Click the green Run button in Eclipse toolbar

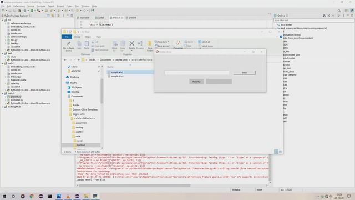[x=32, y=11]
